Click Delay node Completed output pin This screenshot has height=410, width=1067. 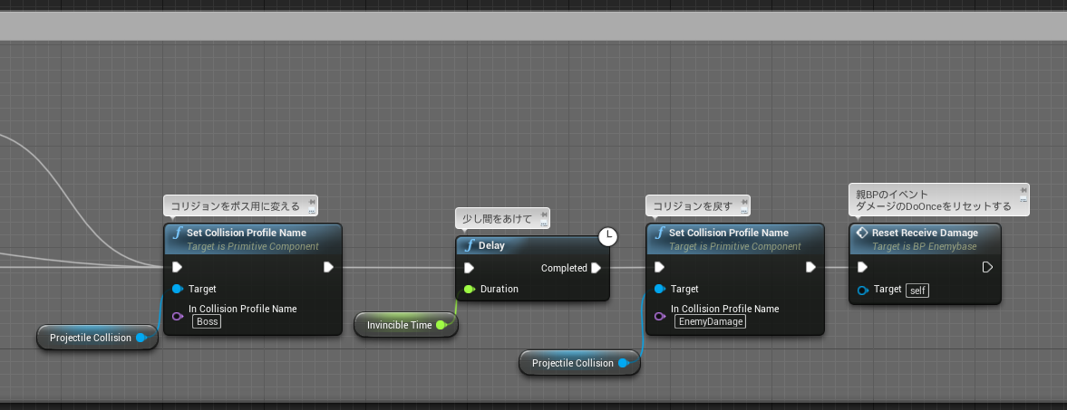[x=597, y=268]
